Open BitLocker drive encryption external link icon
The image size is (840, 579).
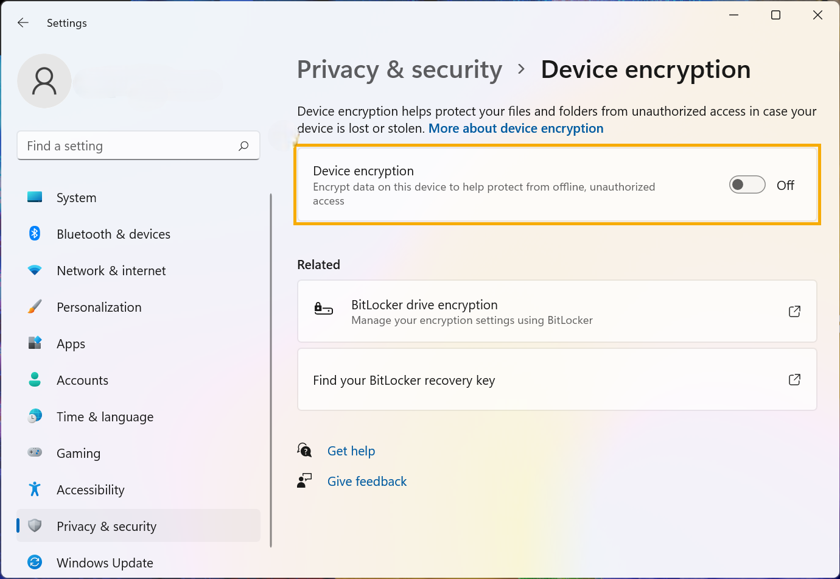[794, 311]
